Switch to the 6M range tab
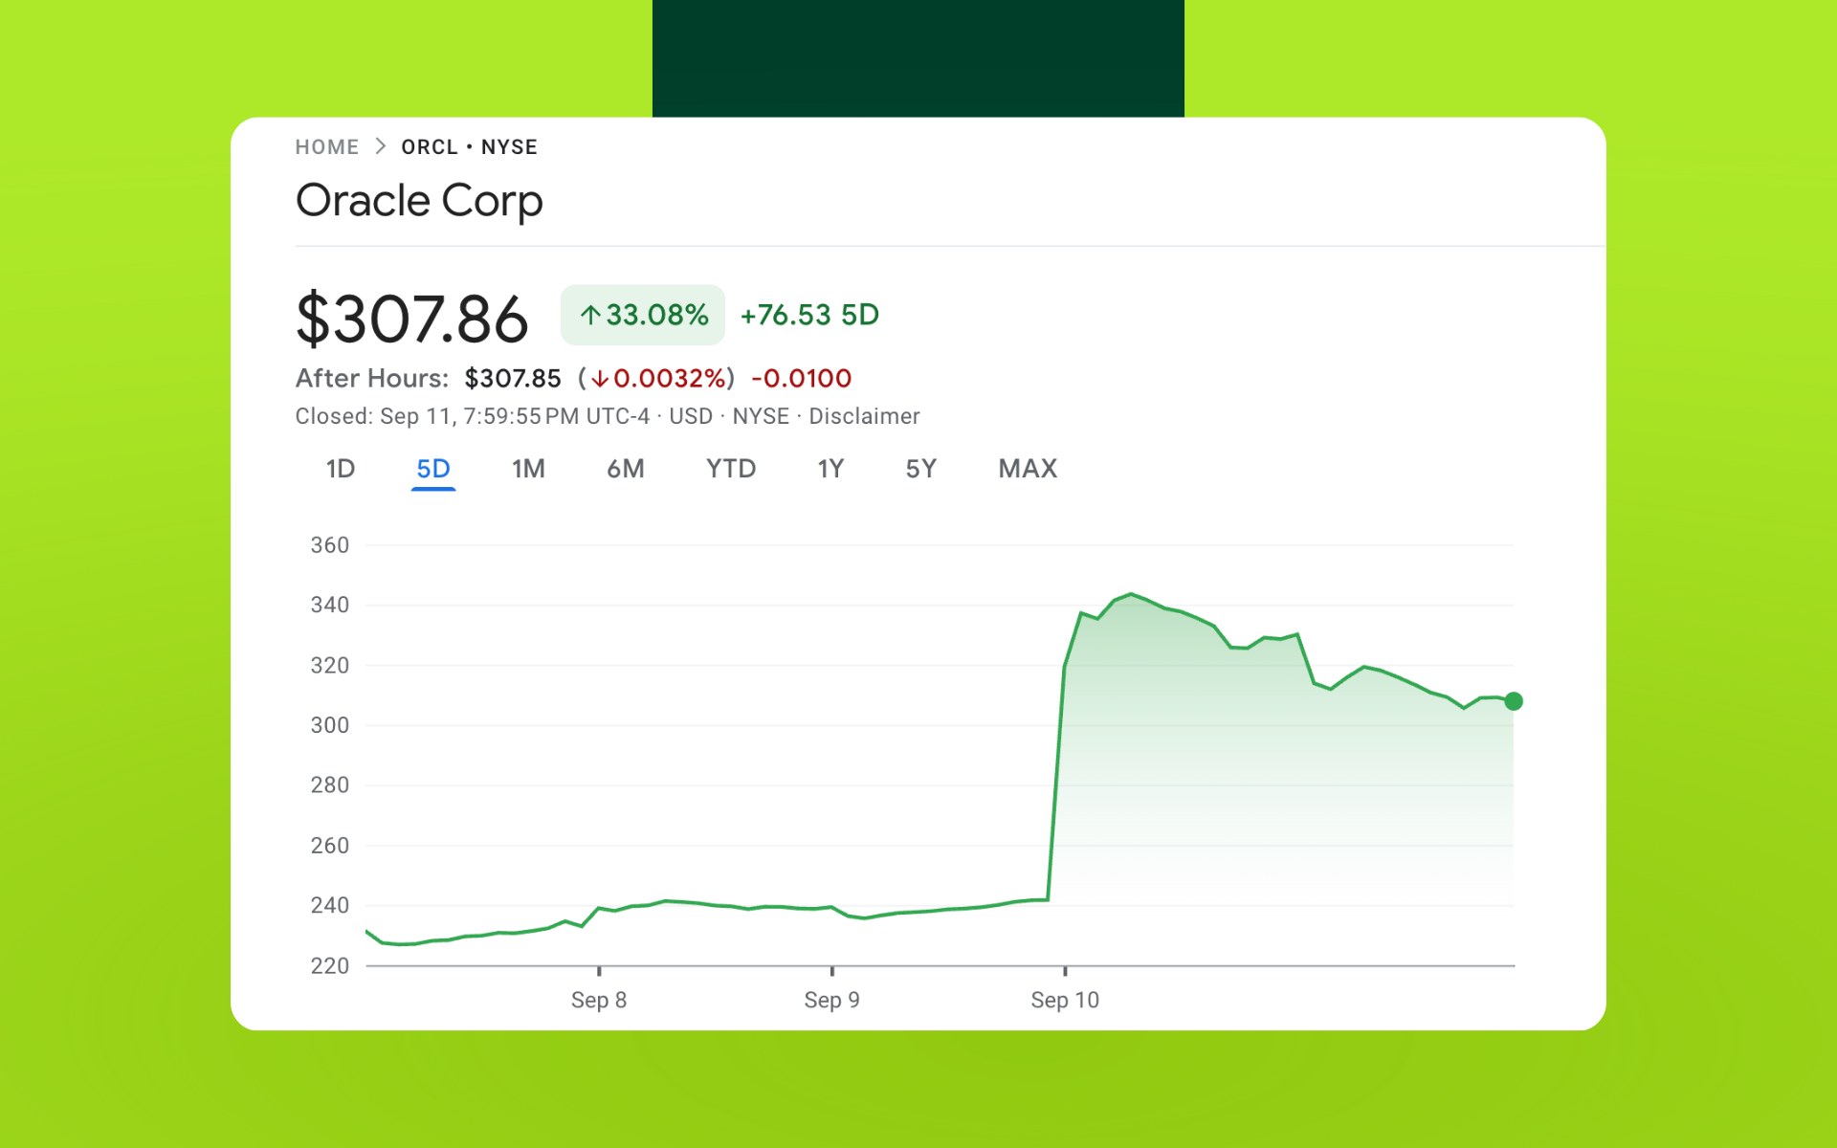The height and width of the screenshot is (1148, 1837). click(626, 469)
